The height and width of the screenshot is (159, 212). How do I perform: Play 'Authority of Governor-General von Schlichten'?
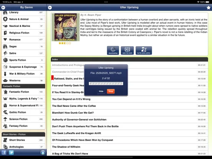[x=129, y=119]
